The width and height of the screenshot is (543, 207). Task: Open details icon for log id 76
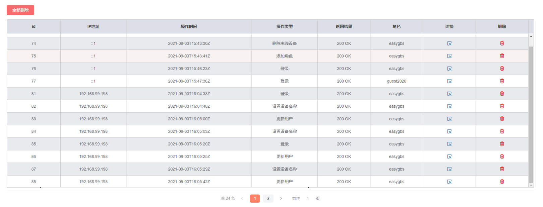tap(449, 69)
